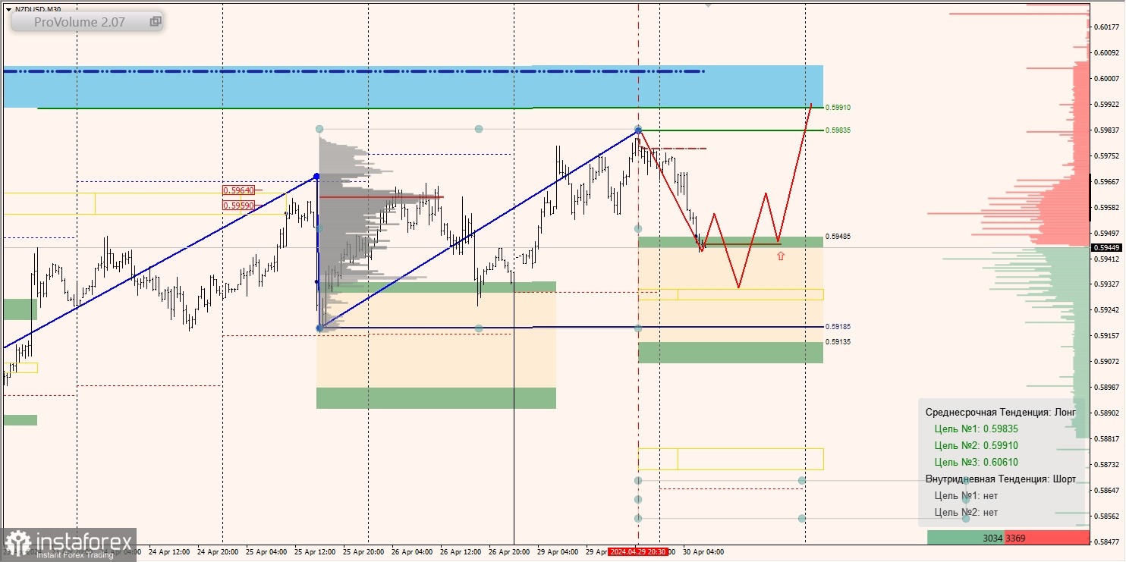
Task: Click the gray Цель №2: нет line
Action: pos(966,512)
